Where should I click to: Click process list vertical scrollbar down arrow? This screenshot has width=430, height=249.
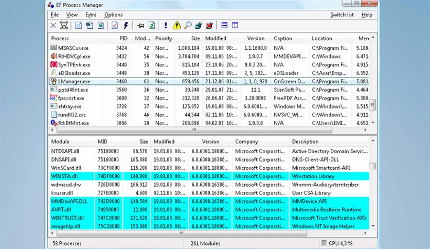click(373, 122)
